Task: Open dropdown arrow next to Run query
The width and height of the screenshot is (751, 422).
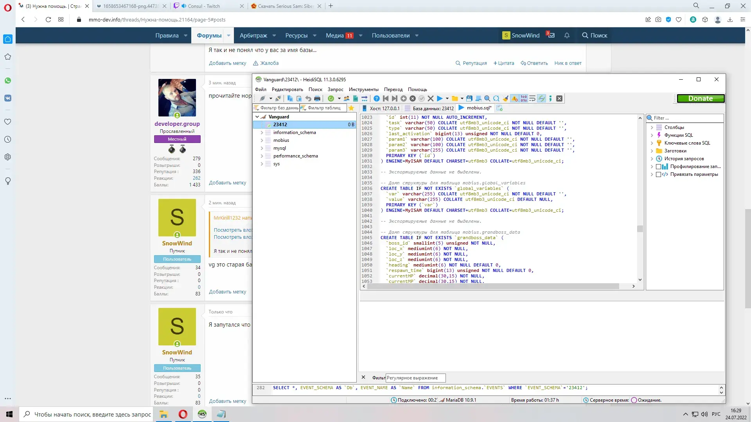Action: tap(447, 98)
